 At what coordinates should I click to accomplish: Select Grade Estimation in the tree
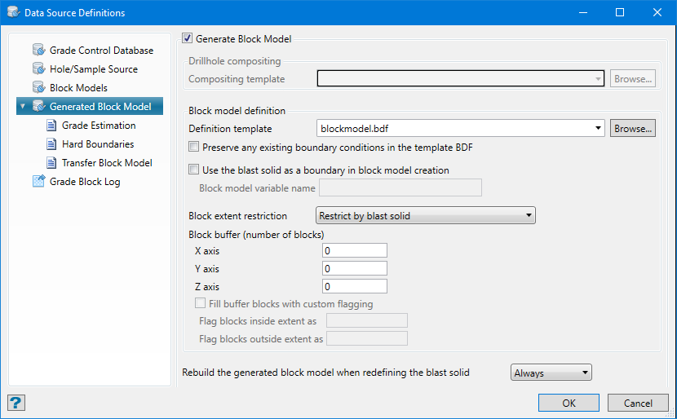tap(99, 126)
